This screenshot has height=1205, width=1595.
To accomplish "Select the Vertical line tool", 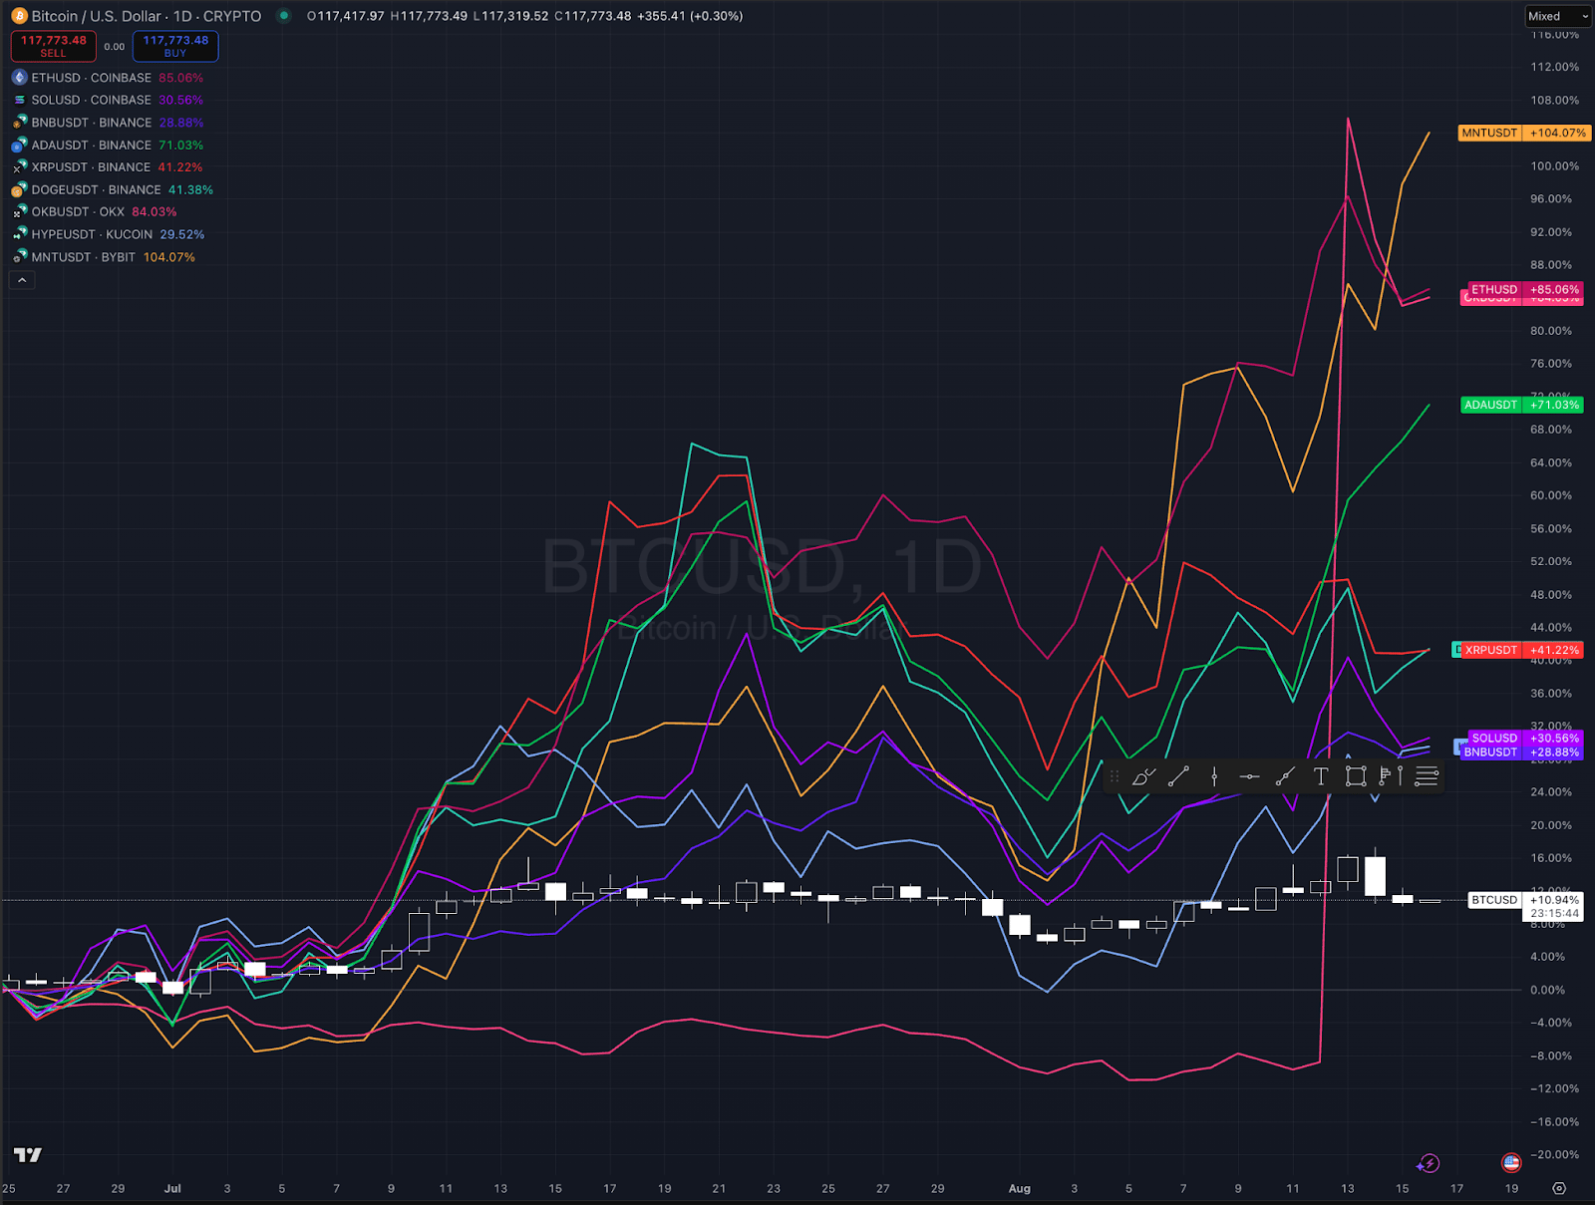I will coord(1214,776).
